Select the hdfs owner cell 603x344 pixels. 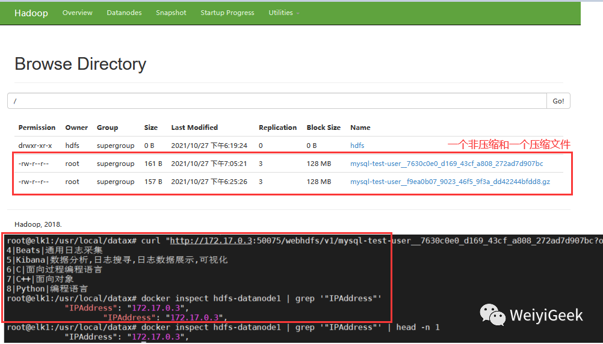click(x=72, y=146)
